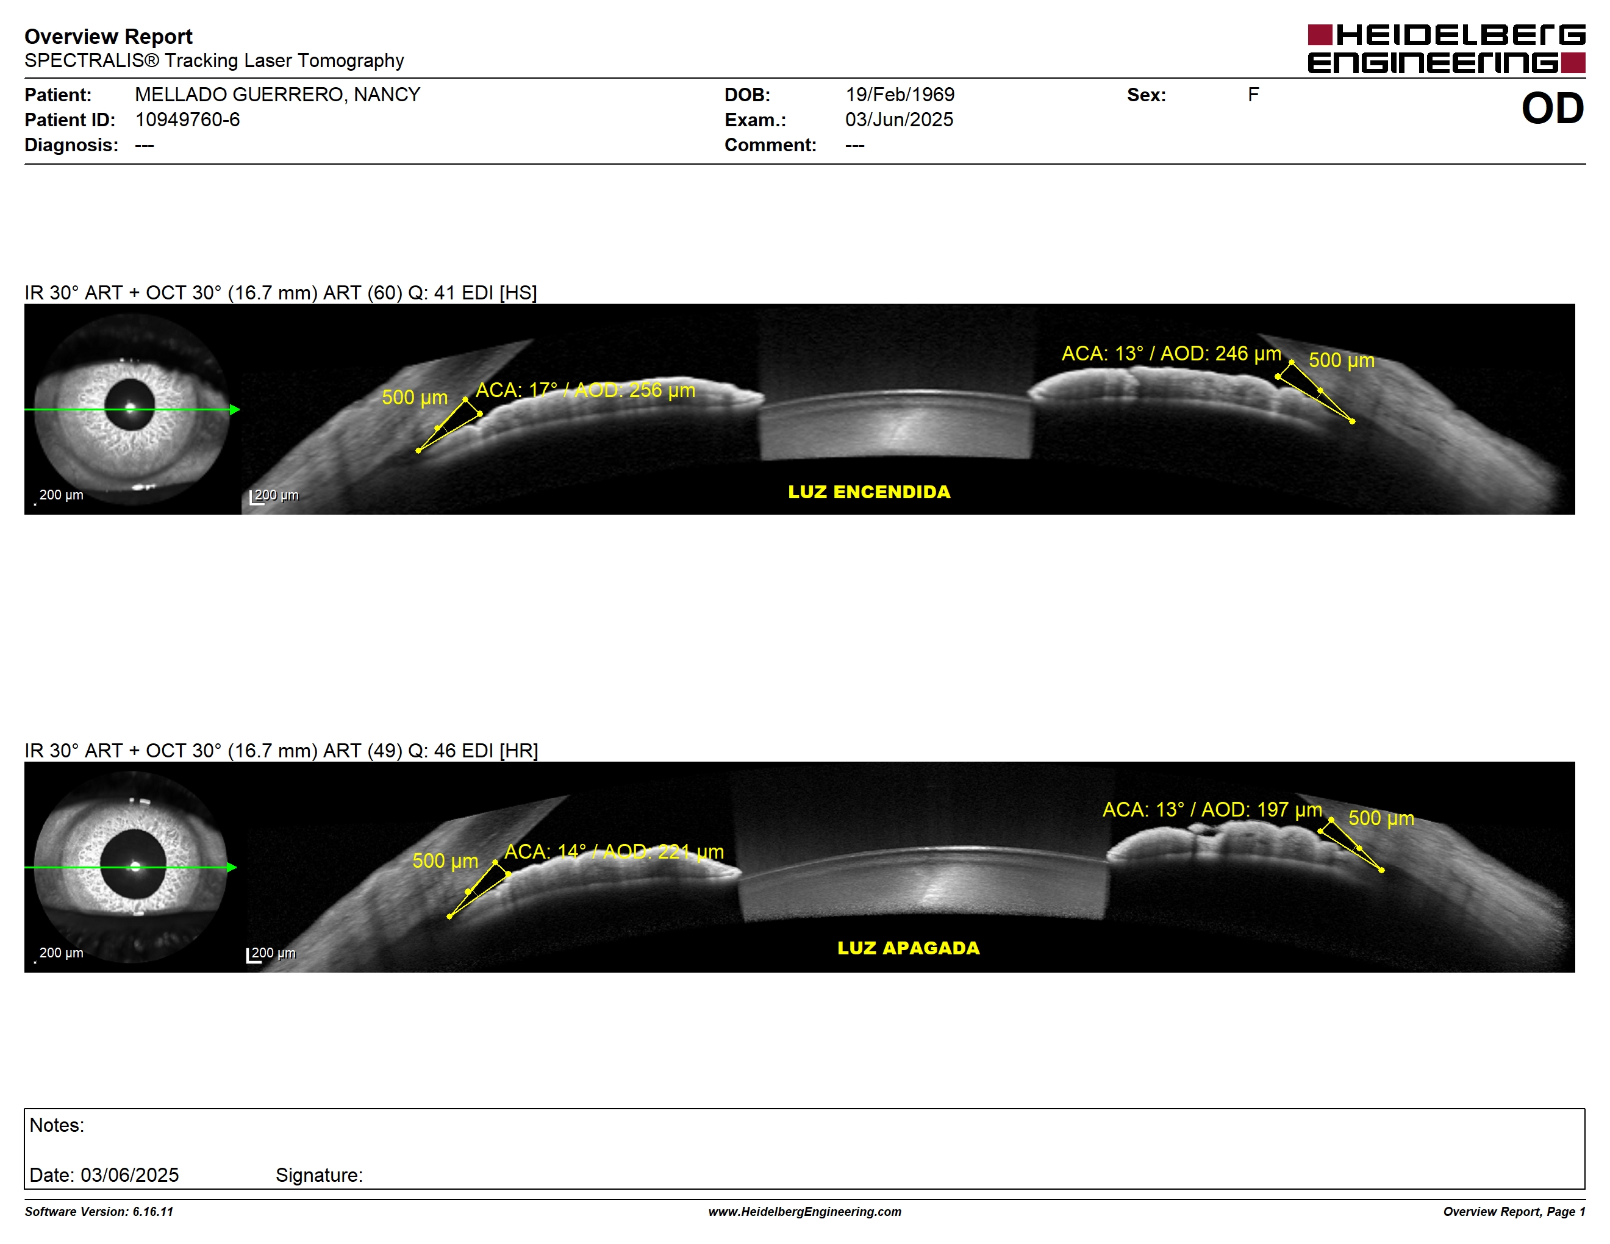
Task: Click the green scan arrowhead on bottom eye image
Action: click(232, 867)
